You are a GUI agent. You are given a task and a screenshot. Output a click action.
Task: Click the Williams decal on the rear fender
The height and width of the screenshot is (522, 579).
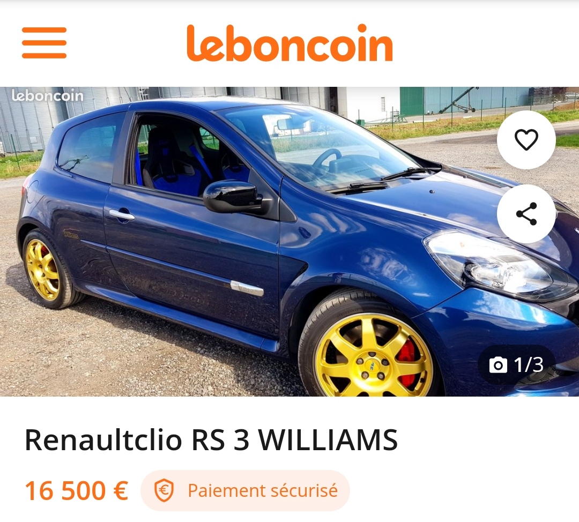(71, 234)
